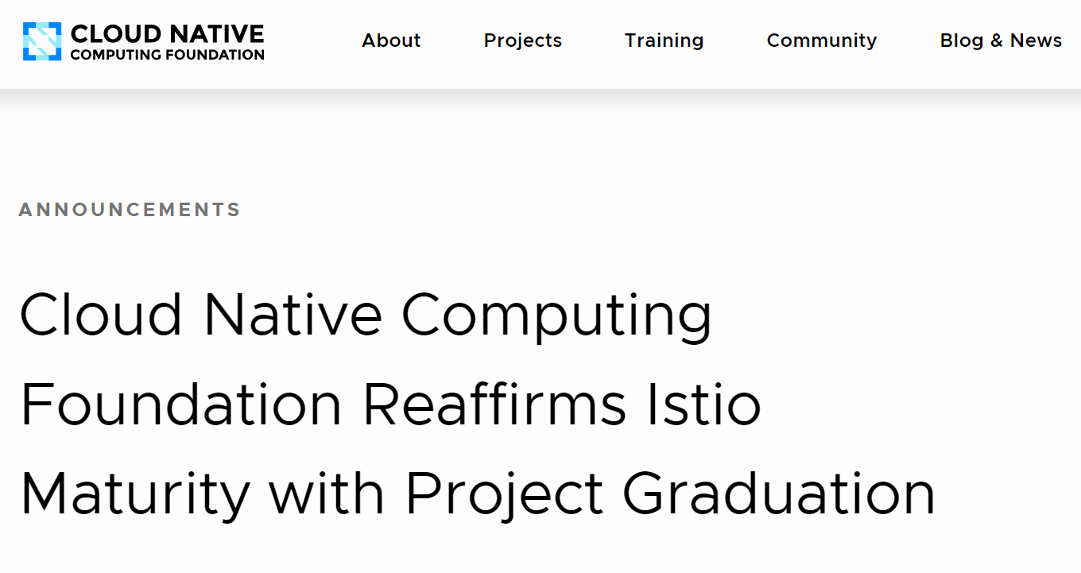Click the word 'Istio' in the headline
Screen dimensions: 1081x573
pos(703,405)
